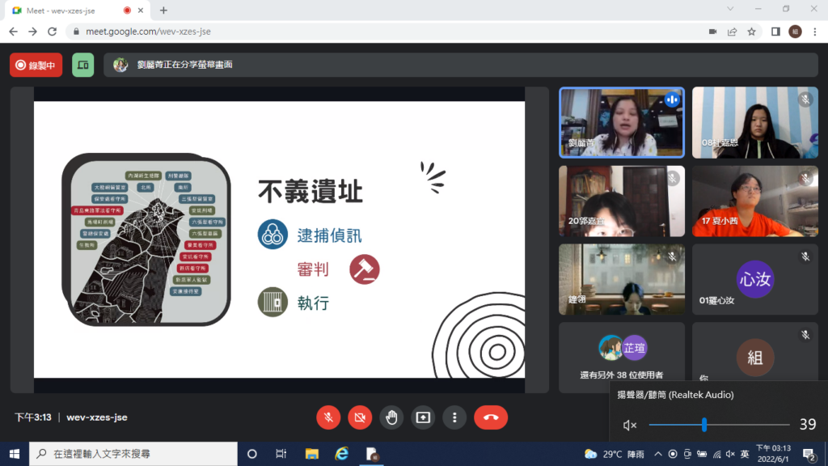
Task: Toggle the camera off button
Action: point(360,417)
